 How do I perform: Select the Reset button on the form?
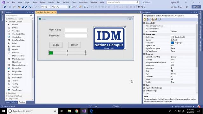tap(75, 45)
